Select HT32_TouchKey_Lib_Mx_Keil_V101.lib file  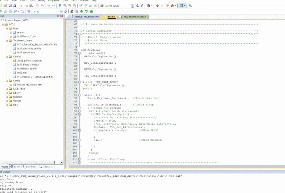[x=37, y=44]
